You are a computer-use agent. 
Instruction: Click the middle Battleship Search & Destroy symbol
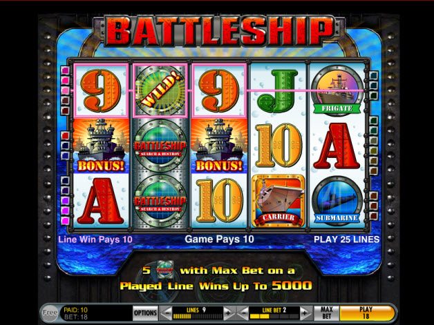160,146
